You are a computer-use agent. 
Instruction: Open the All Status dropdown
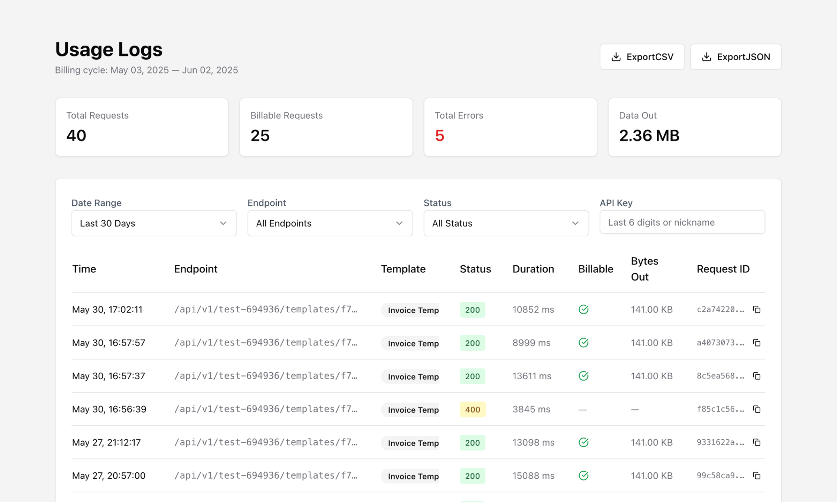click(506, 223)
